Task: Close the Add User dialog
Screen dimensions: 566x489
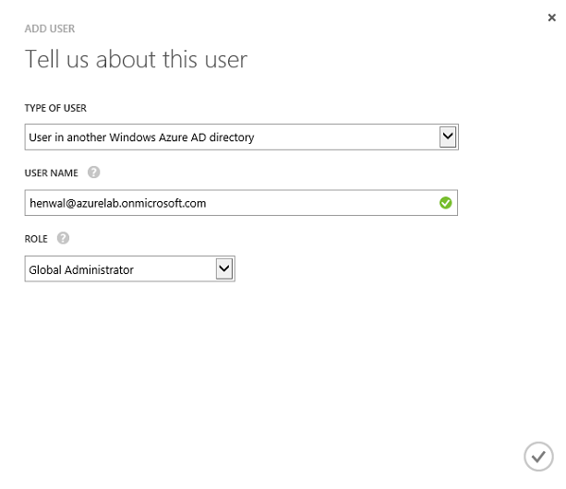Action: click(x=551, y=18)
